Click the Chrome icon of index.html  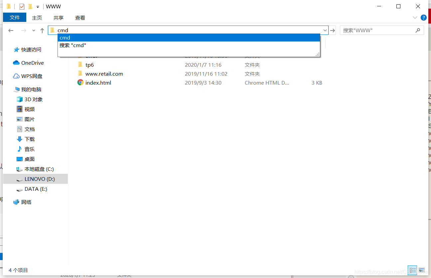[x=80, y=83]
